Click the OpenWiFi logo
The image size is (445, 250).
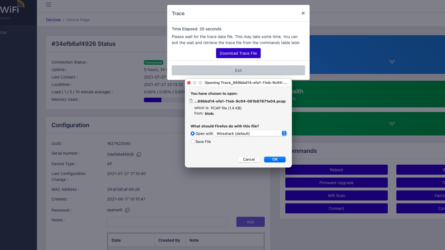[12, 9]
